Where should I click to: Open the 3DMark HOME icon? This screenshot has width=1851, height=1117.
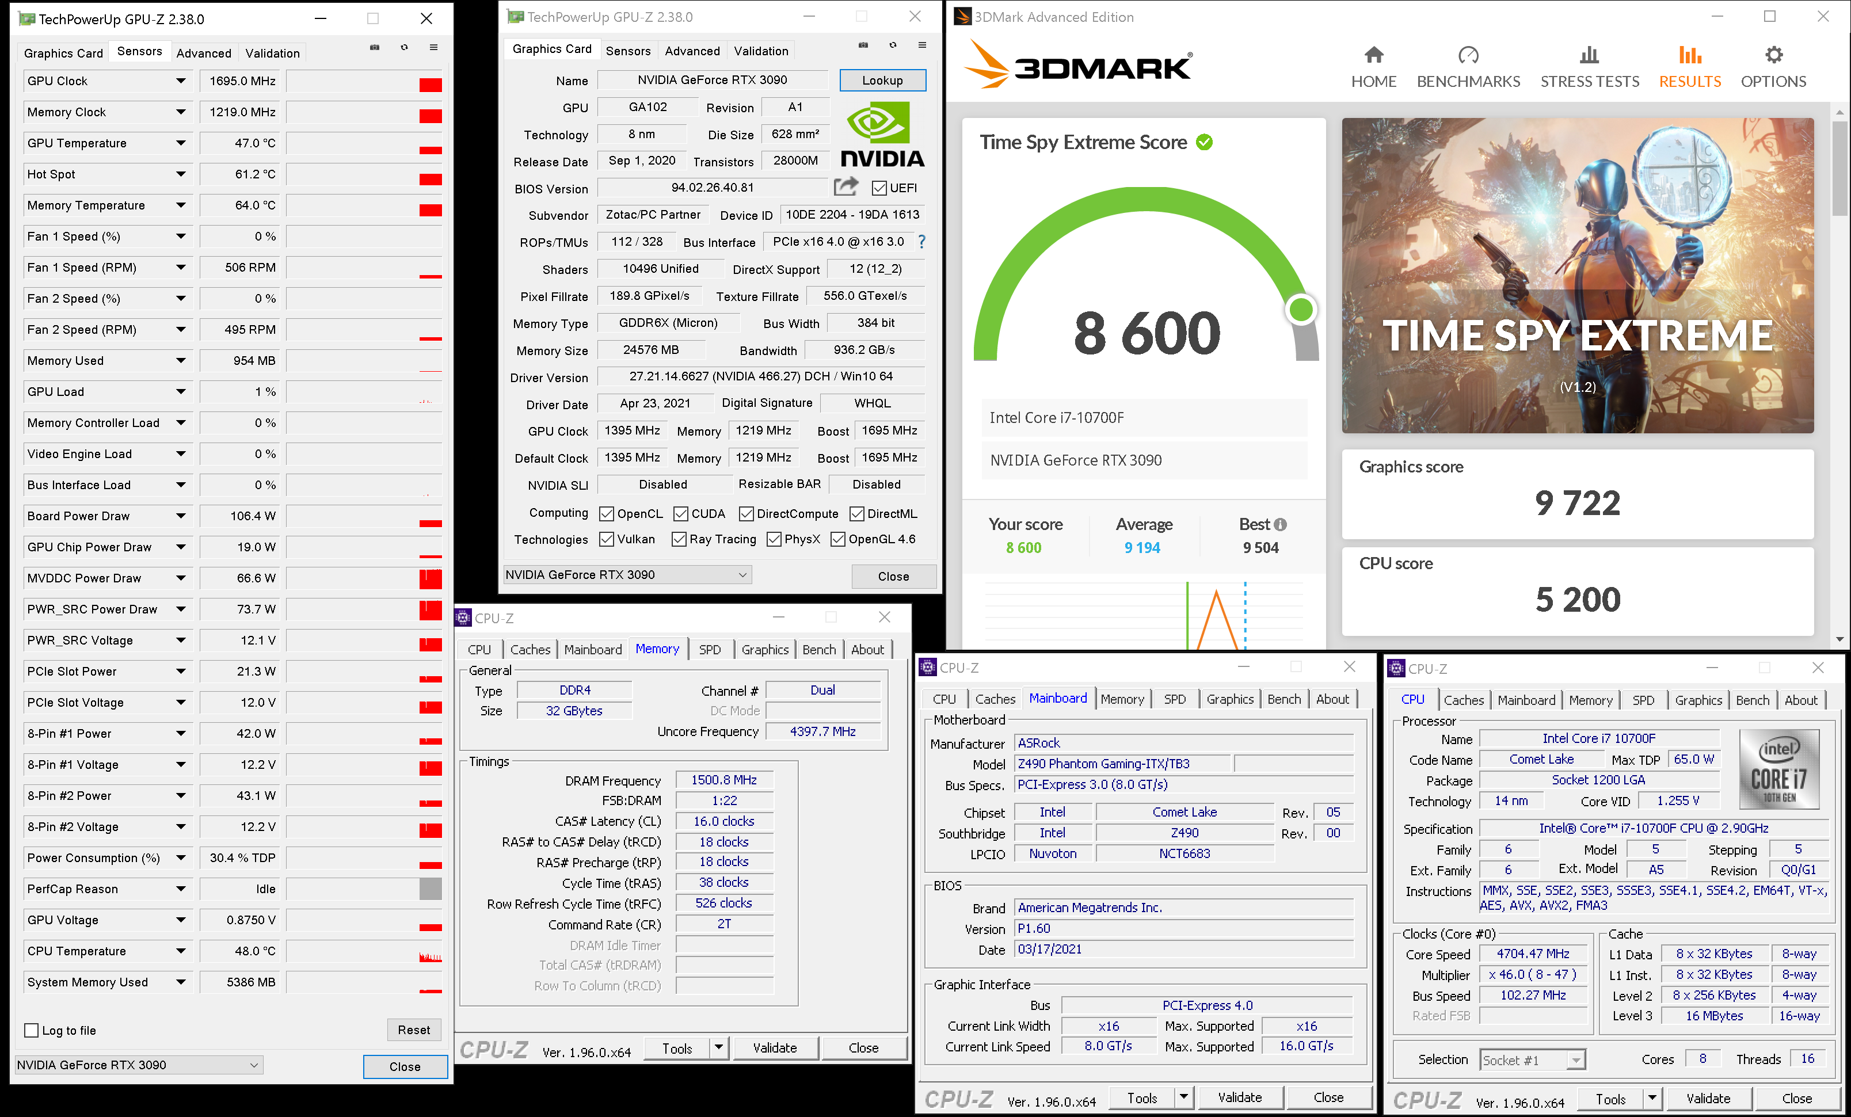point(1373,55)
